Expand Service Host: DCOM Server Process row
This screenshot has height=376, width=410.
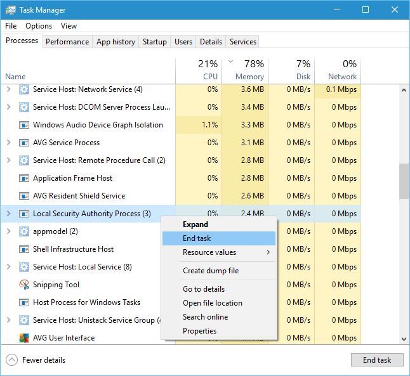pos(9,107)
